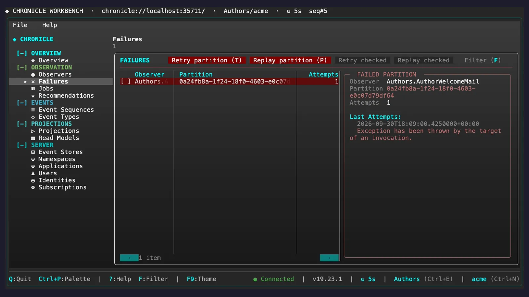Click the Namespaces icon
Screen dimensions: 529x297
click(x=33, y=159)
